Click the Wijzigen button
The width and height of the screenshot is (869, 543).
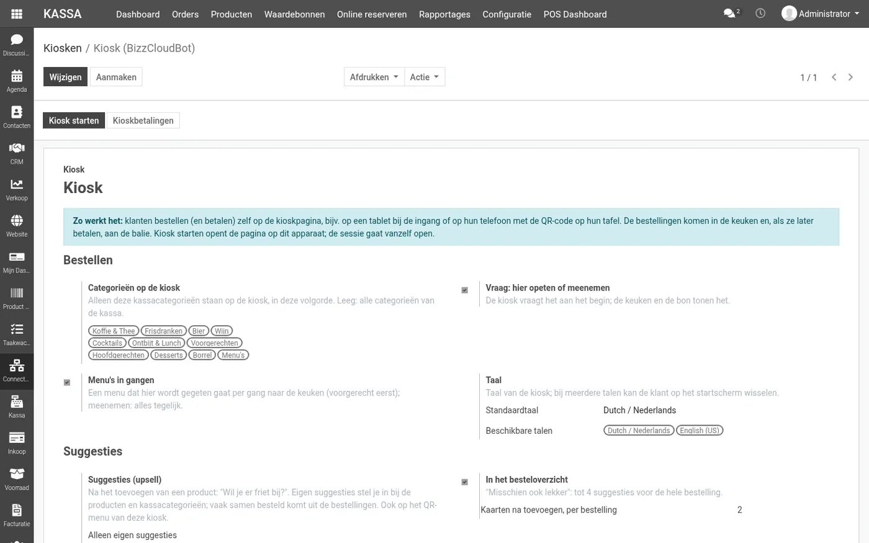pyautogui.click(x=65, y=77)
